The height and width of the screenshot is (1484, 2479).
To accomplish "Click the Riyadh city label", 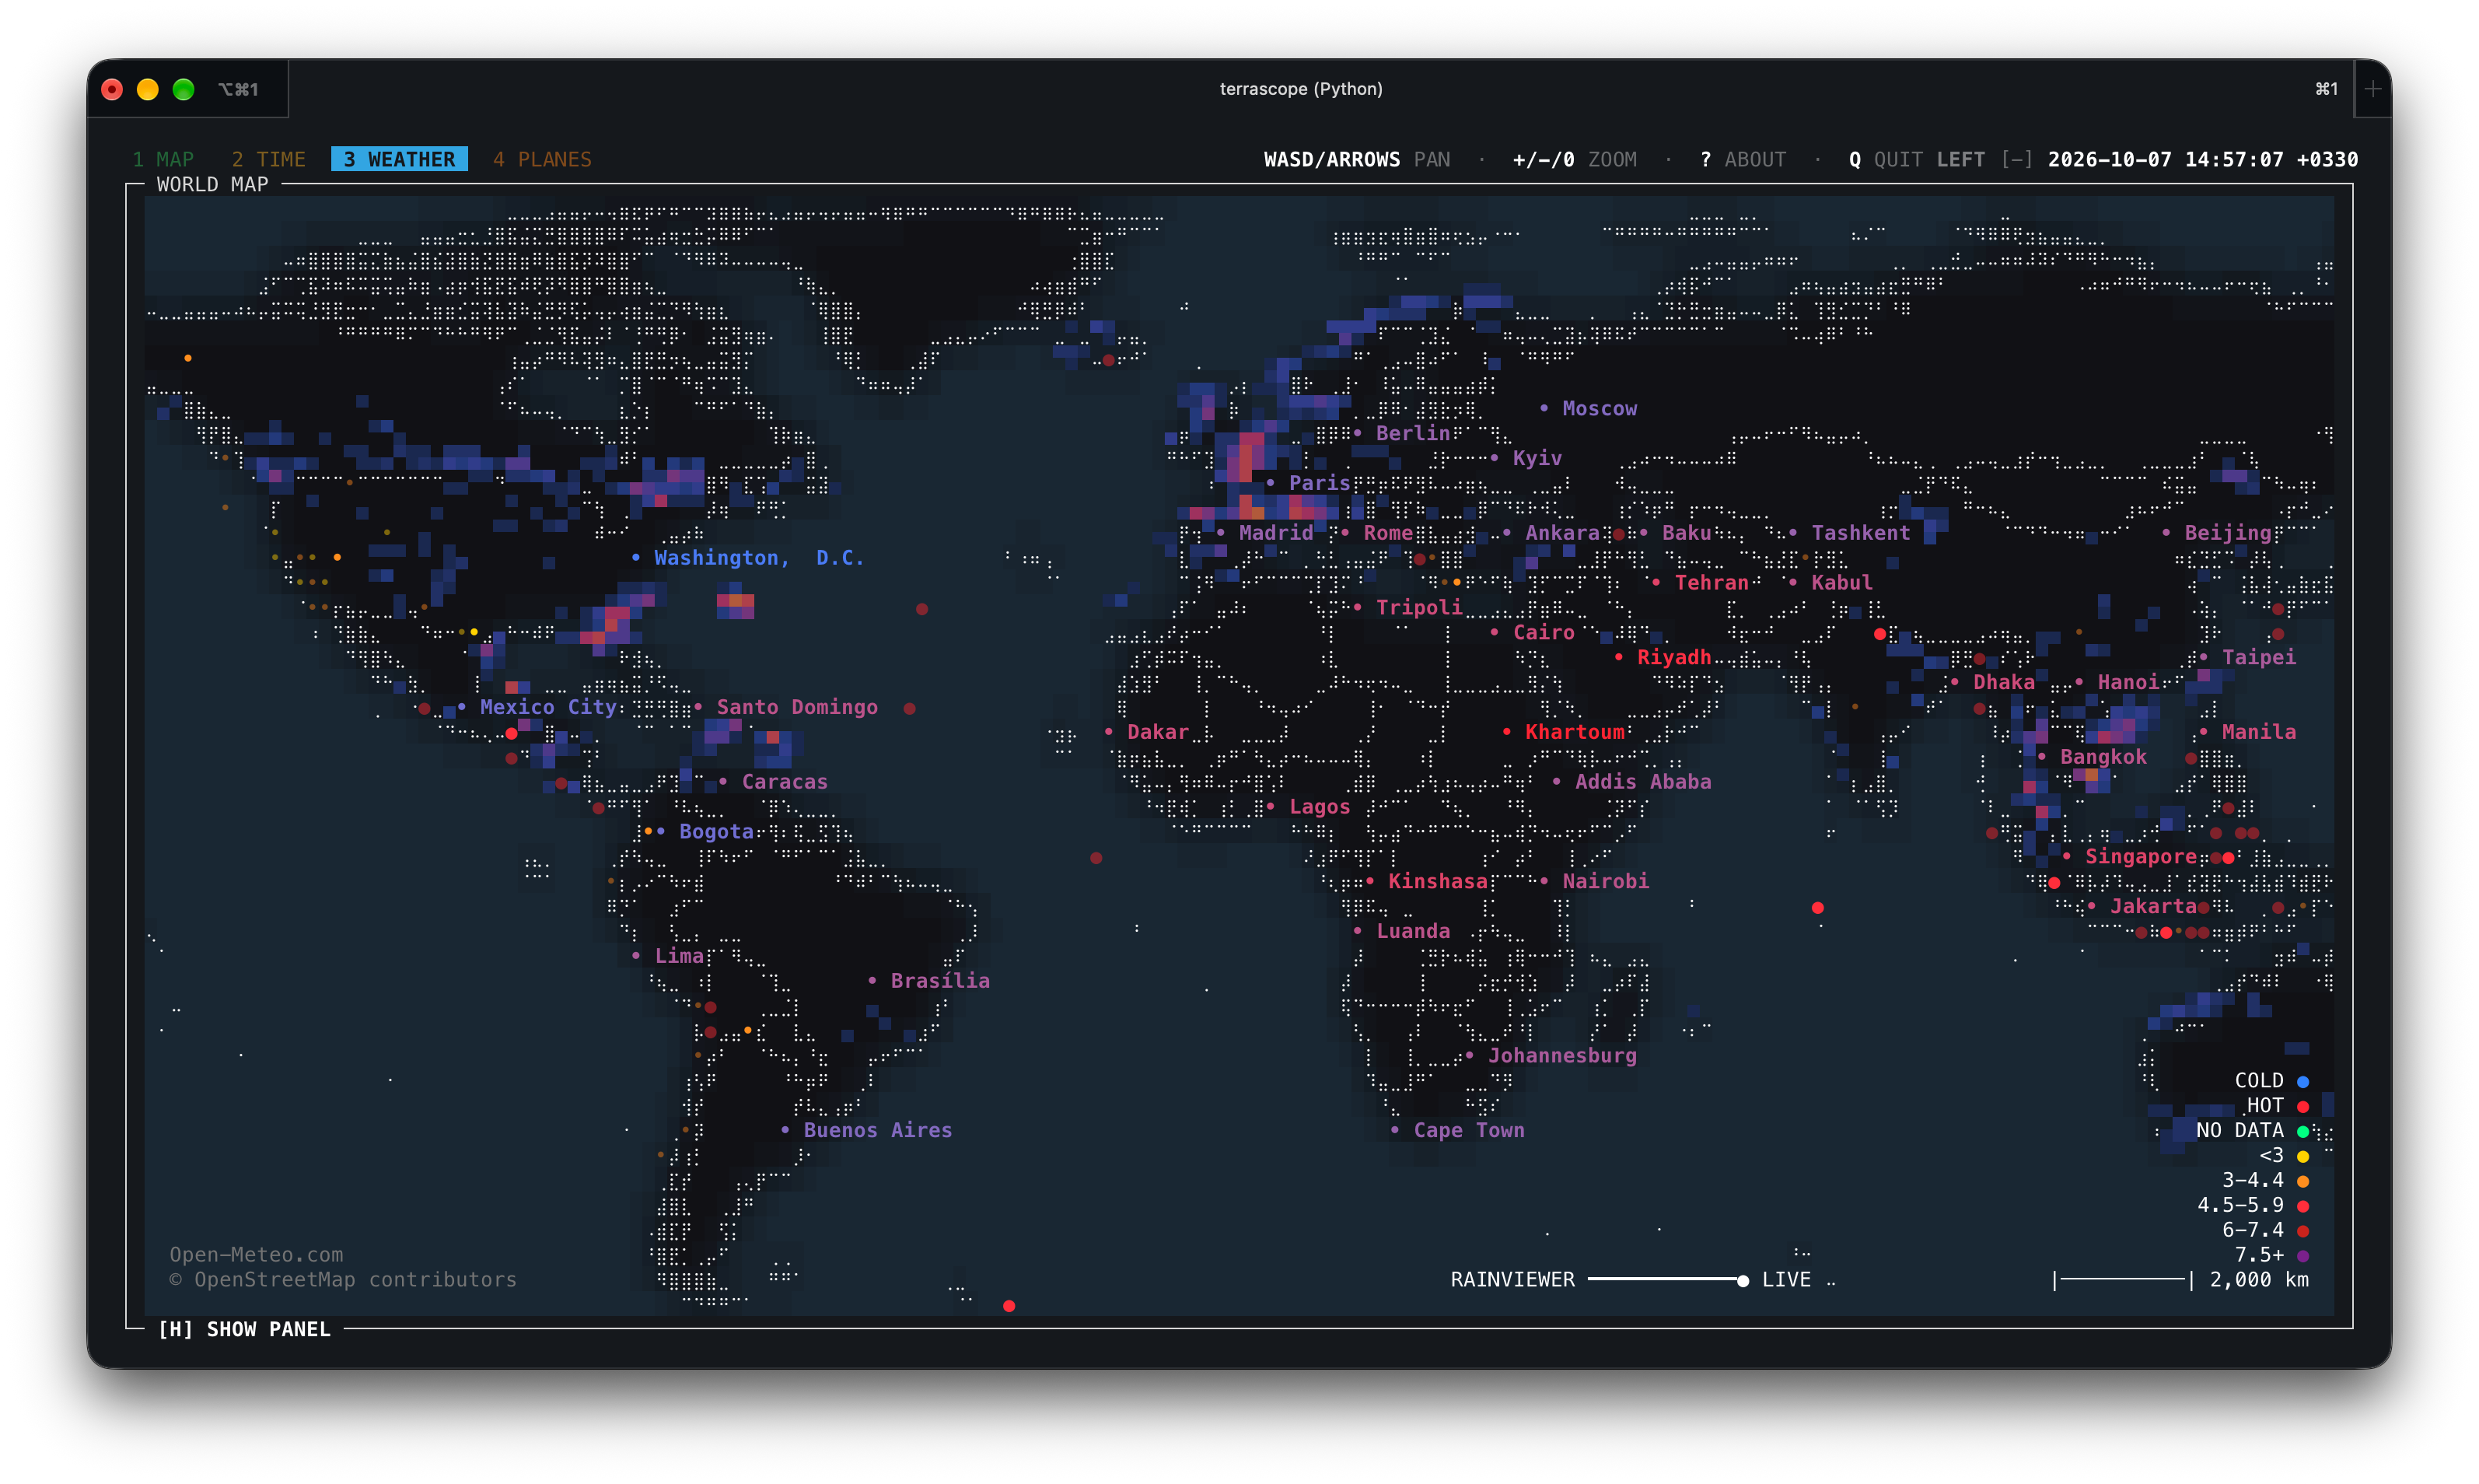I will [1673, 657].
